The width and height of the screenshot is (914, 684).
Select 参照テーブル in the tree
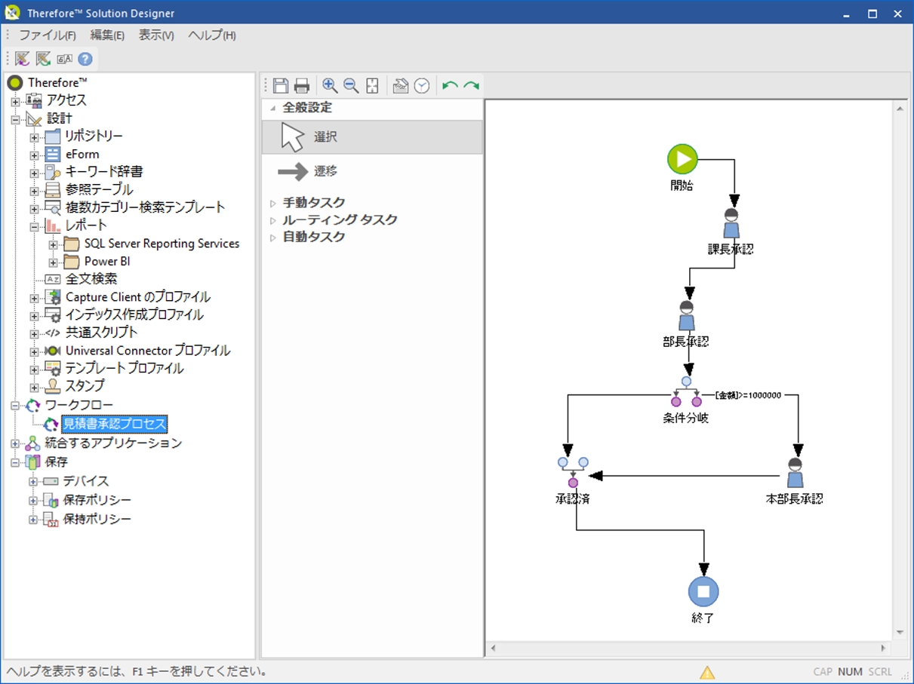tap(99, 189)
